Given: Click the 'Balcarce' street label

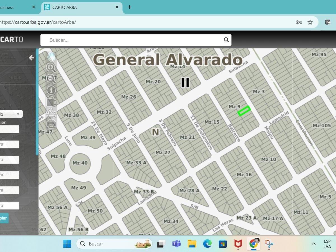Looking at the screenshot, I should (x=234, y=133).
